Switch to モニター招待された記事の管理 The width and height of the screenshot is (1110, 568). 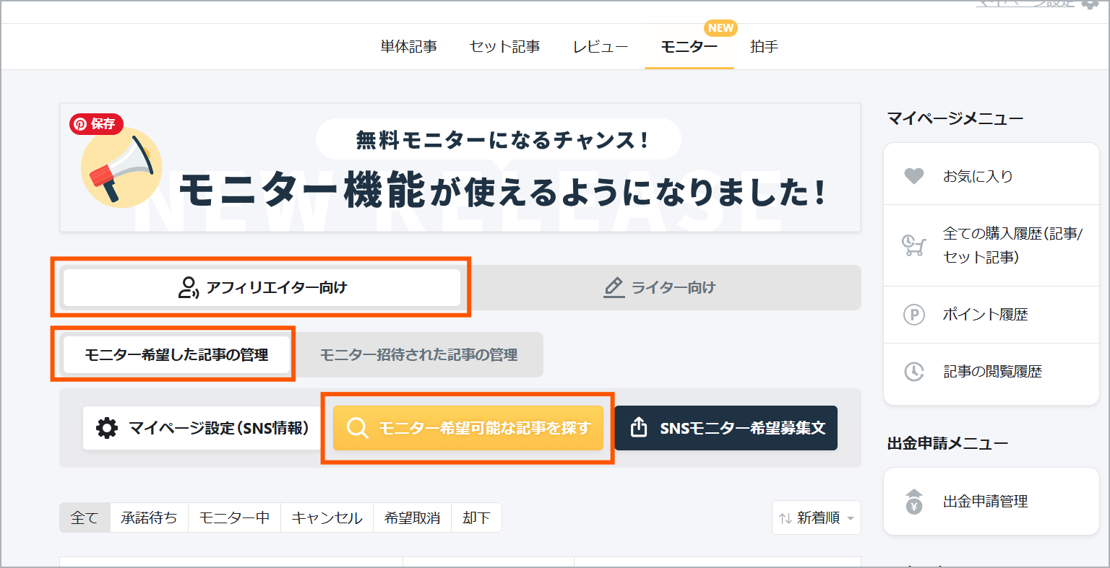pyautogui.click(x=418, y=354)
